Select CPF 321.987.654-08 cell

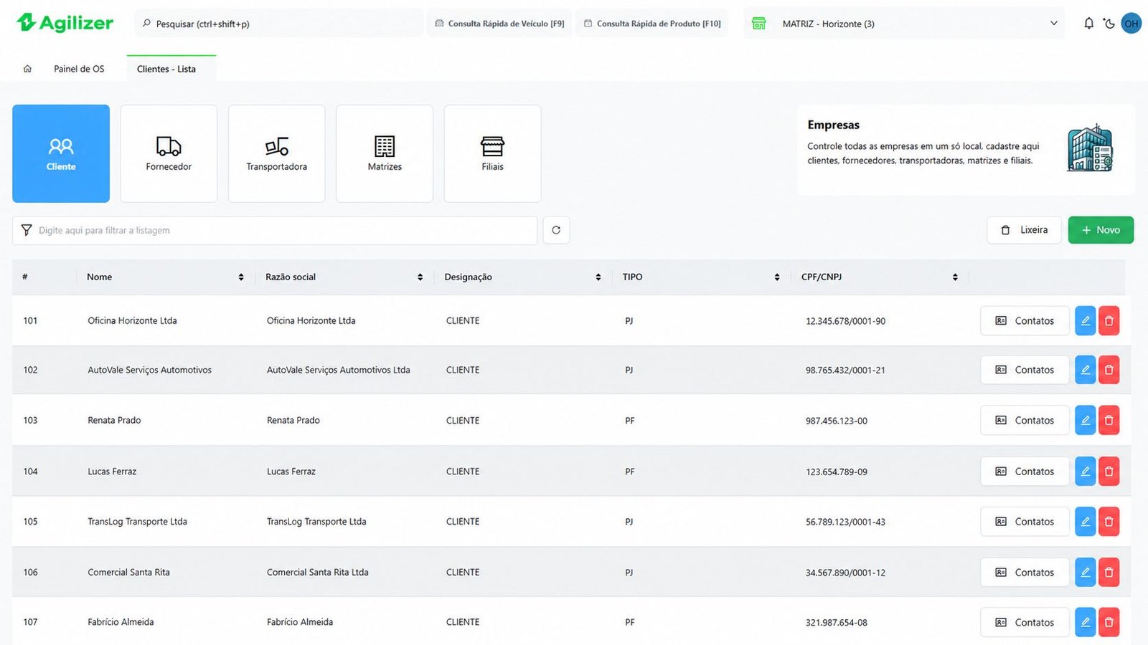click(836, 623)
